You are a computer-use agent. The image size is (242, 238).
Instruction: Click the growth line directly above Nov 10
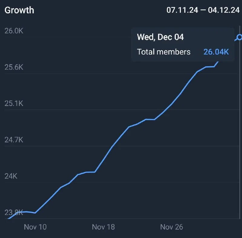point(35,213)
